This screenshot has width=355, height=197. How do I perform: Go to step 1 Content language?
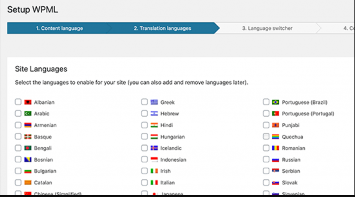coord(59,28)
